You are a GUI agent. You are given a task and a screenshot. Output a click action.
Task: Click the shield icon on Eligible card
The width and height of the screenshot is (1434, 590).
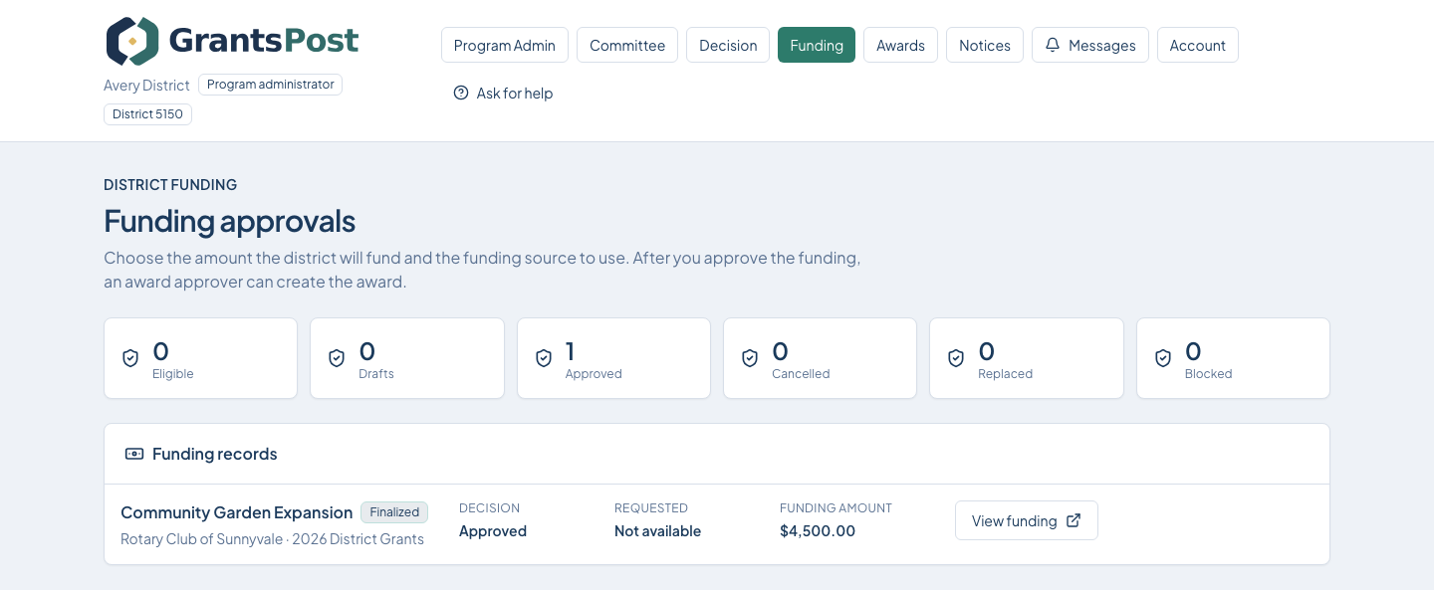coord(130,358)
